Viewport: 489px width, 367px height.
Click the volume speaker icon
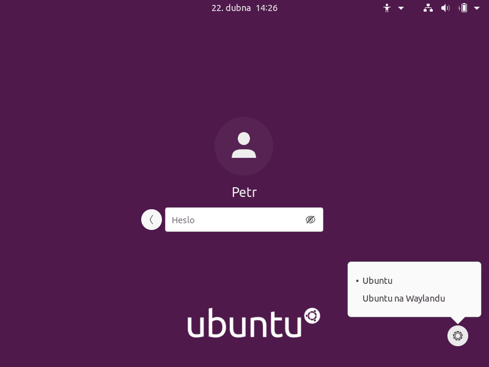(446, 8)
